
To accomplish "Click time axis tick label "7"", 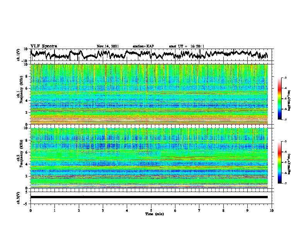I will click(x=199, y=211).
